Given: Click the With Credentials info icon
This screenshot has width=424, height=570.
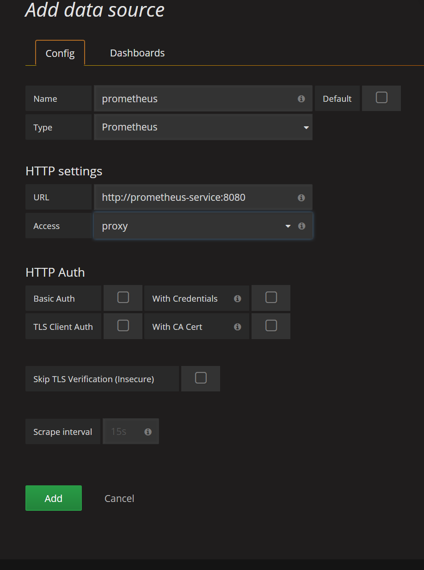Looking at the screenshot, I should point(237,298).
